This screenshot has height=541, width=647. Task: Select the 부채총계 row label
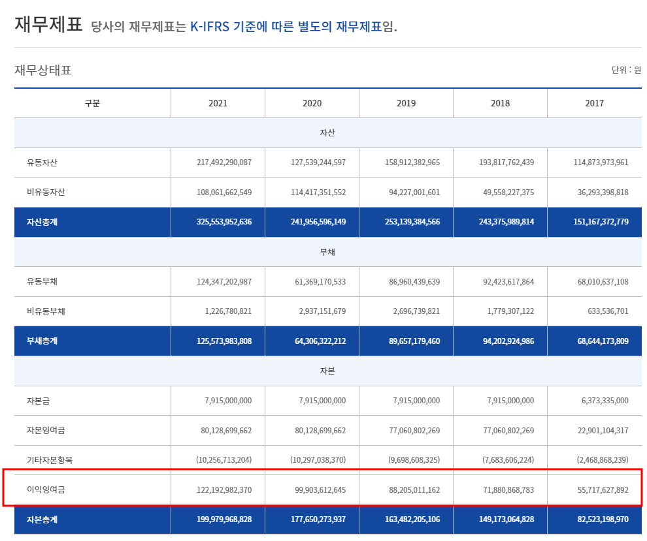(x=42, y=341)
